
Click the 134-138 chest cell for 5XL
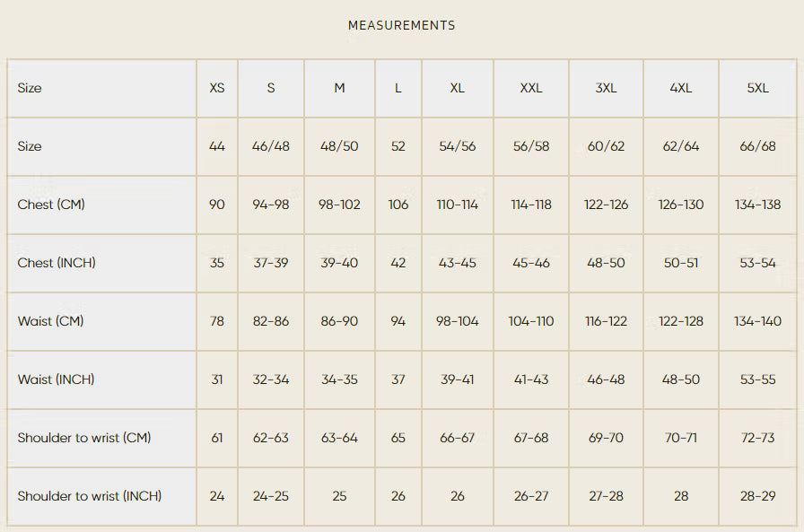(757, 205)
